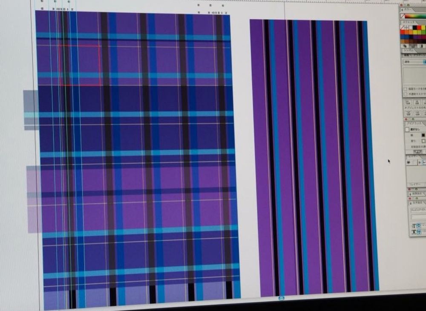Image resolution: width=426 pixels, height=311 pixels.
Task: Open the 文字設定 (Character) panel tab
Action: (418, 202)
